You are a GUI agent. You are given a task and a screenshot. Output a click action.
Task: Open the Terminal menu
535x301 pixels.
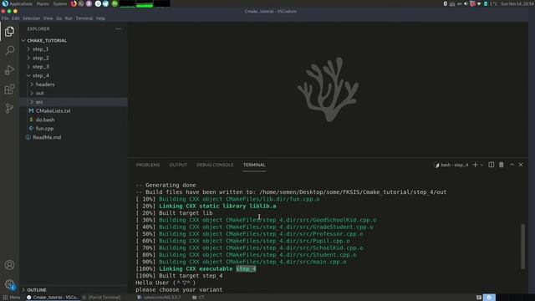(x=84, y=18)
